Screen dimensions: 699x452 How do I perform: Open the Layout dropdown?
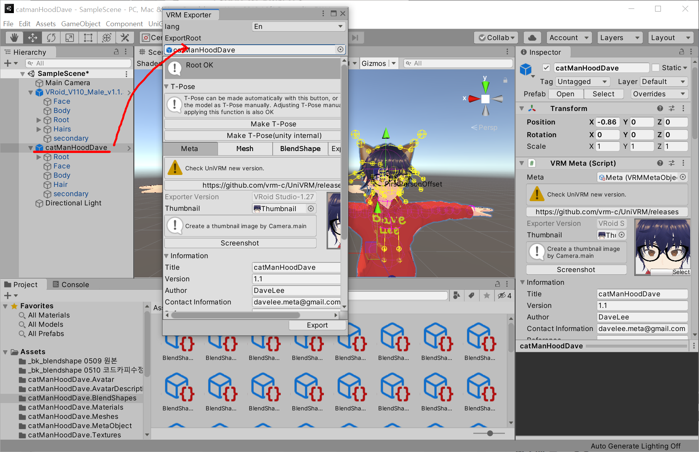click(x=671, y=37)
